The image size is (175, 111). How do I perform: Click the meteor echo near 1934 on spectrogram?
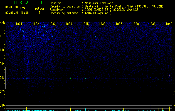[70, 78]
